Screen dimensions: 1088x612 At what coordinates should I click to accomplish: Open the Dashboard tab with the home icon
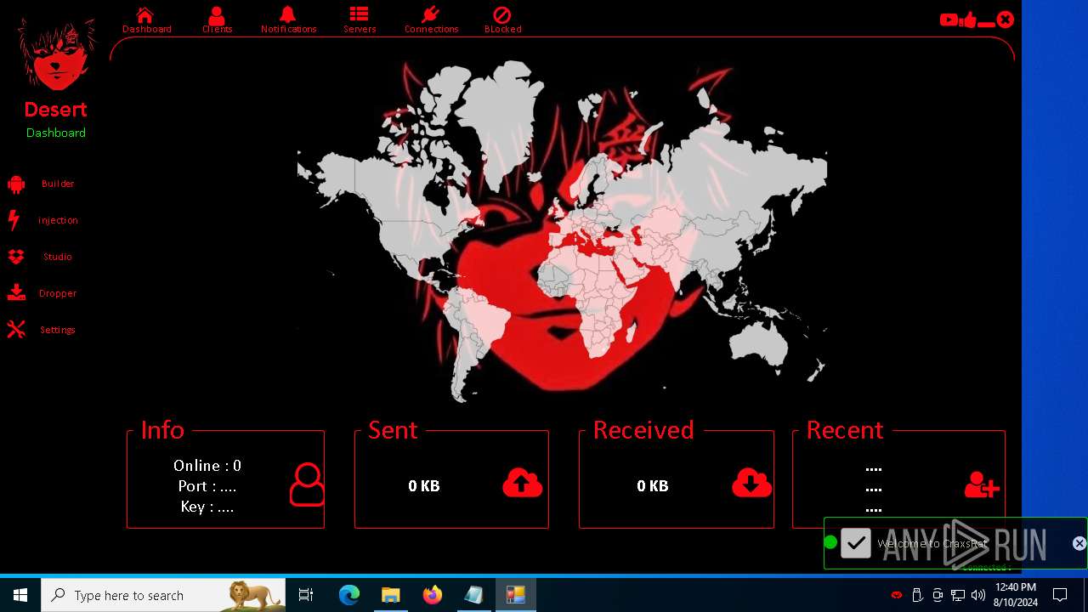pyautogui.click(x=146, y=20)
